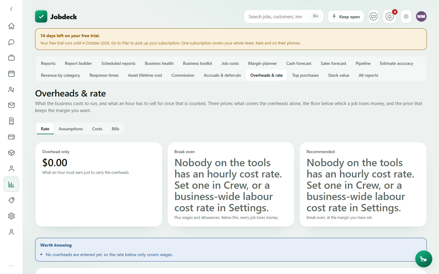
Task: Click the Break even card label
Action: coord(184,152)
